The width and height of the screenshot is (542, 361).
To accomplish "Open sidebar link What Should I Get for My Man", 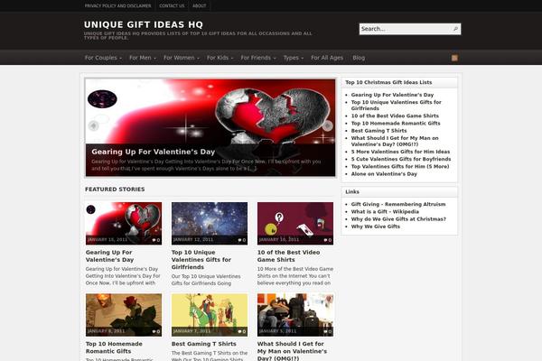I will point(395,141).
